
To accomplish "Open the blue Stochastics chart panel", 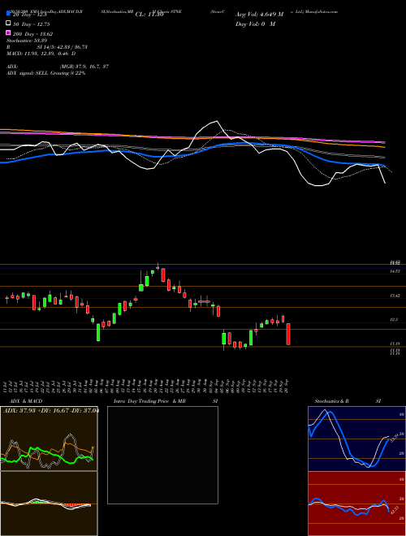I will click(356, 439).
